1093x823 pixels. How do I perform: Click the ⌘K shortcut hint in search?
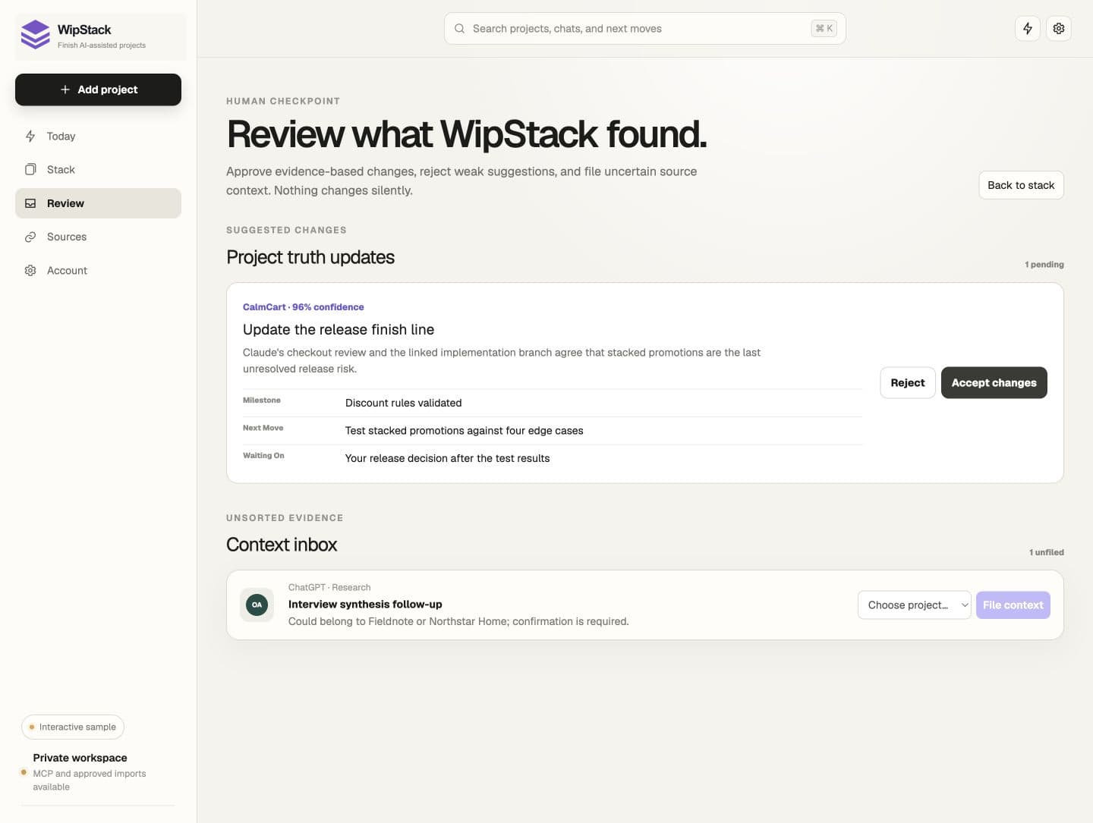pos(824,29)
